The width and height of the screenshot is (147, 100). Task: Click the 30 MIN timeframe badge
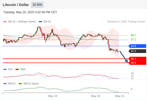37,5
